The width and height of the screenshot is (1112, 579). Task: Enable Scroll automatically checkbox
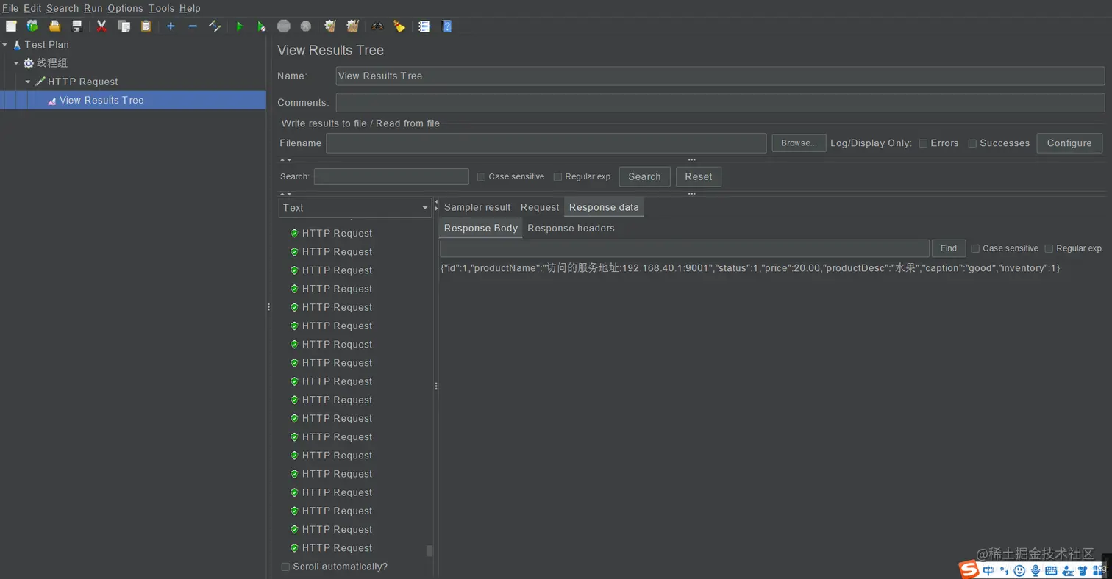[285, 567]
